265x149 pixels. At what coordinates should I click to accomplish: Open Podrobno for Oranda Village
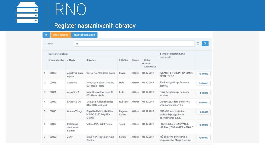pyautogui.click(x=203, y=112)
